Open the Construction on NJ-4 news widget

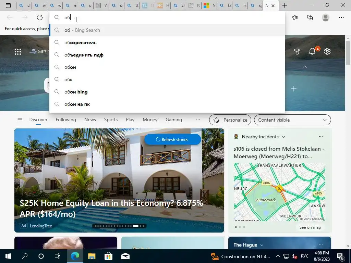point(241,256)
